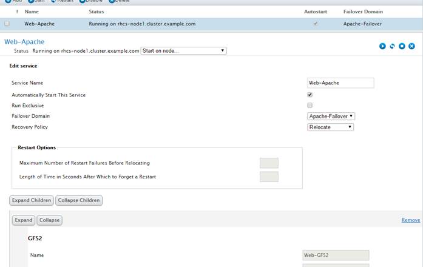
Task: Click the Failover Domain column header
Action: (363, 12)
